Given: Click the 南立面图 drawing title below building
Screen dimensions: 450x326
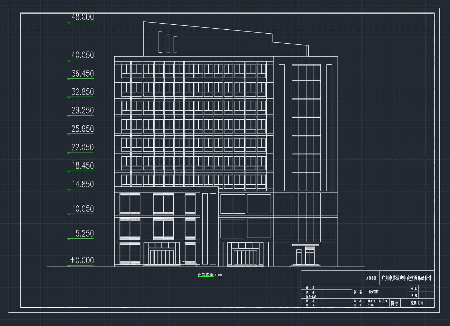Looking at the screenshot, I should pos(205,275).
